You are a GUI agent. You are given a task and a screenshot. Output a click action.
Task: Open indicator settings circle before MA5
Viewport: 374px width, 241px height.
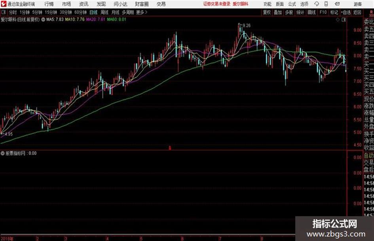(43, 19)
